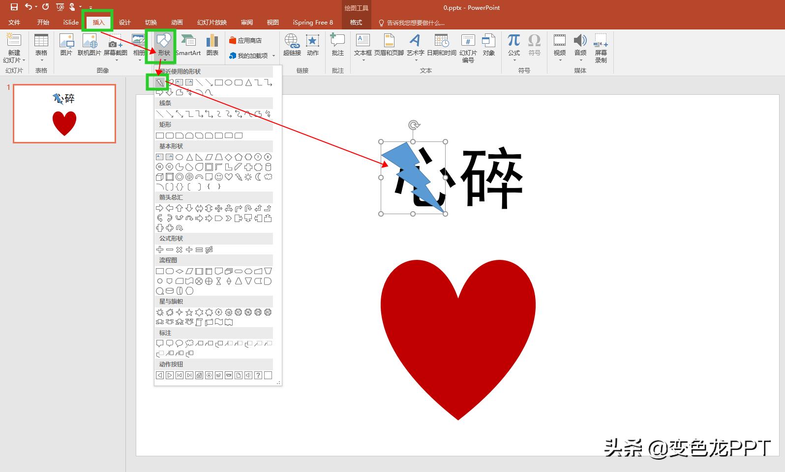Select the lightning bolt in 基本形状 section
Viewport: 785px width, 472px height.
click(239, 177)
